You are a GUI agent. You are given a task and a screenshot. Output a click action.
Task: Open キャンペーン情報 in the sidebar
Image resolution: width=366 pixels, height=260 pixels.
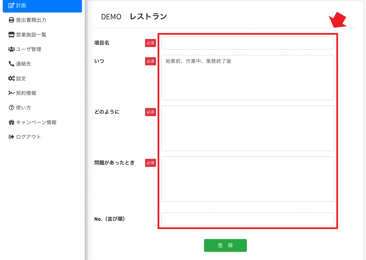[x=36, y=122]
